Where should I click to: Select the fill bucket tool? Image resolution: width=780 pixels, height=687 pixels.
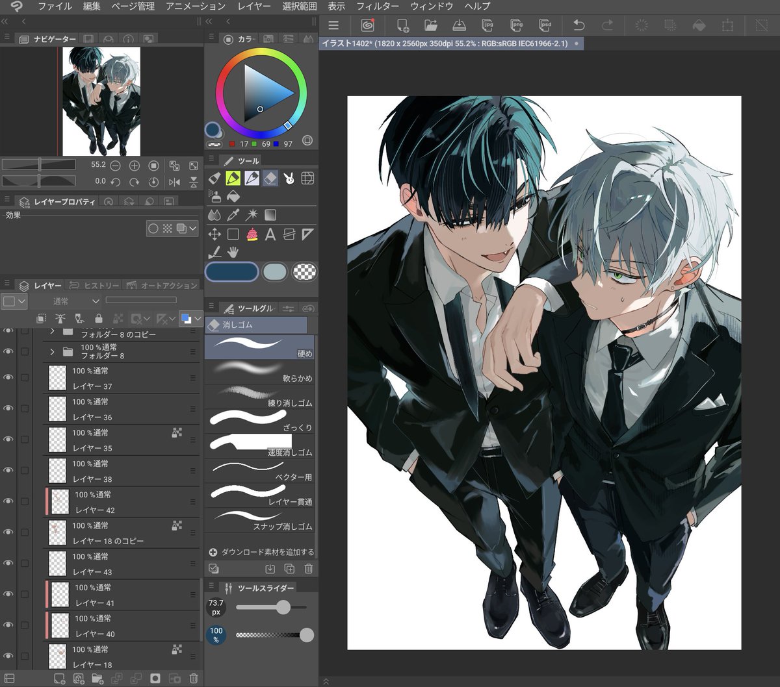pos(233,195)
